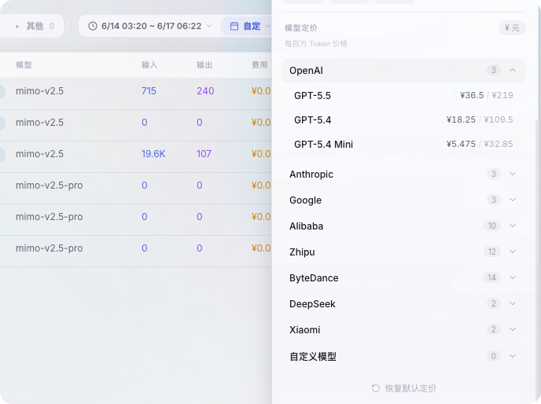Click the ¥18.25 / ¥109.5 price value

[480, 119]
